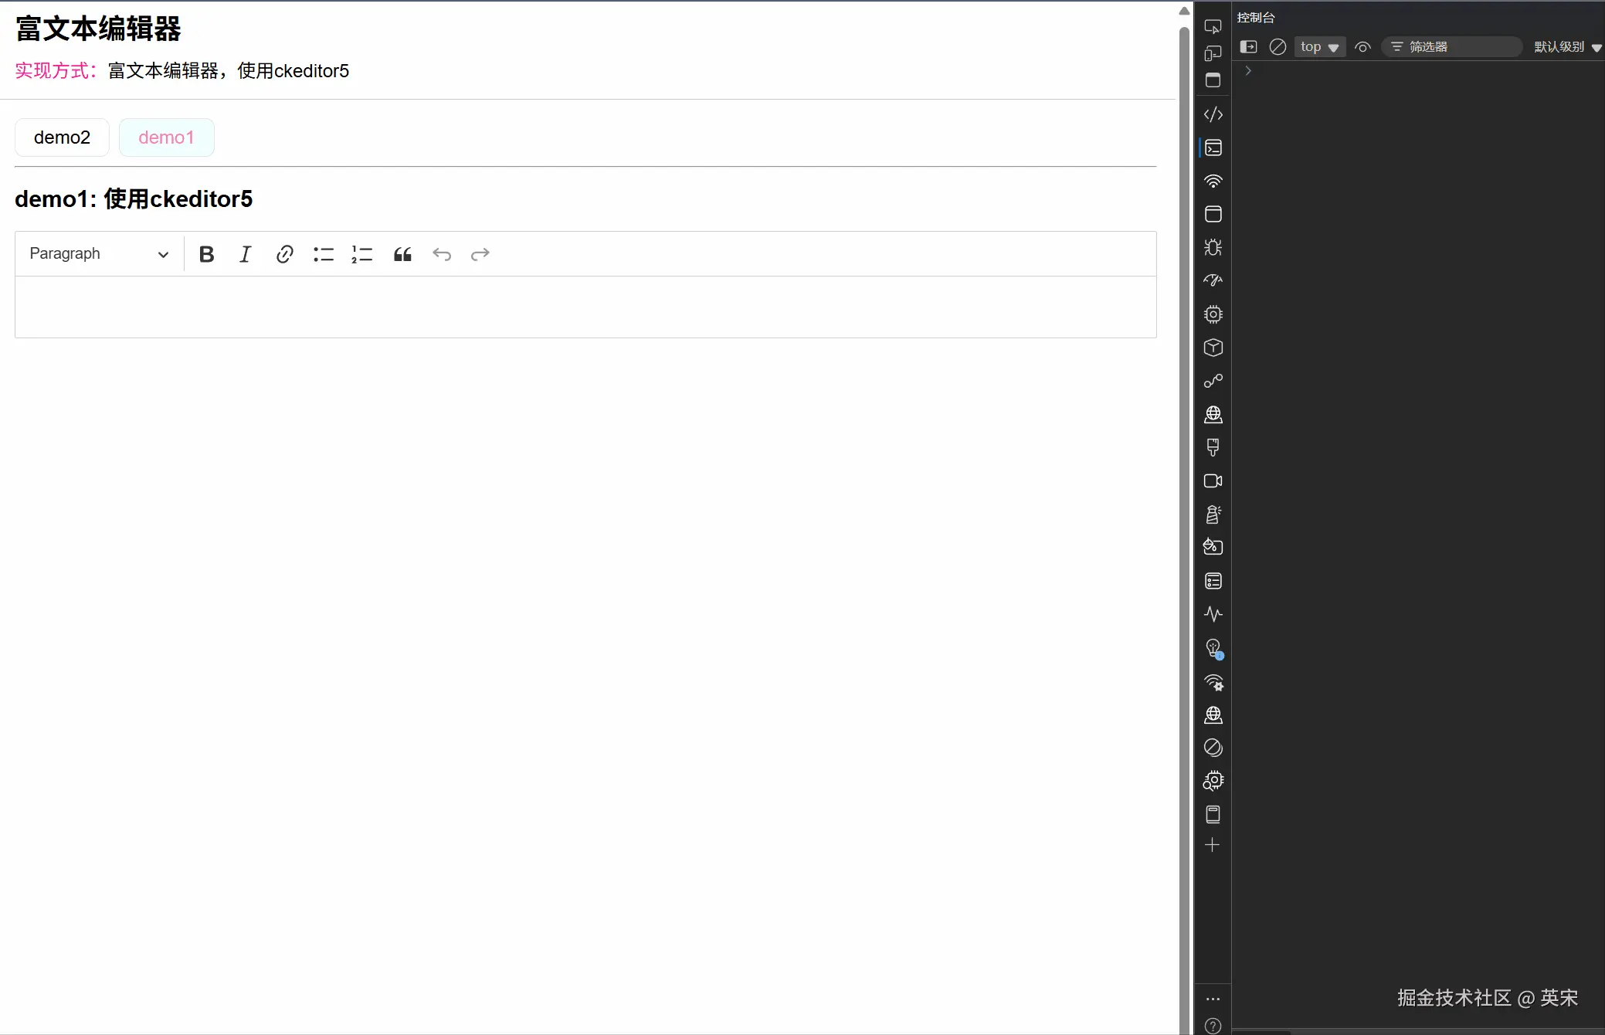Clear the console output
Viewport: 1605px width, 1035px height.
pyautogui.click(x=1278, y=47)
